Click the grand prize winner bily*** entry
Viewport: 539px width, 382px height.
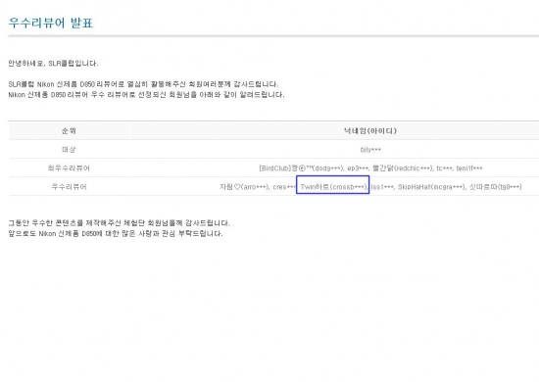(370, 150)
